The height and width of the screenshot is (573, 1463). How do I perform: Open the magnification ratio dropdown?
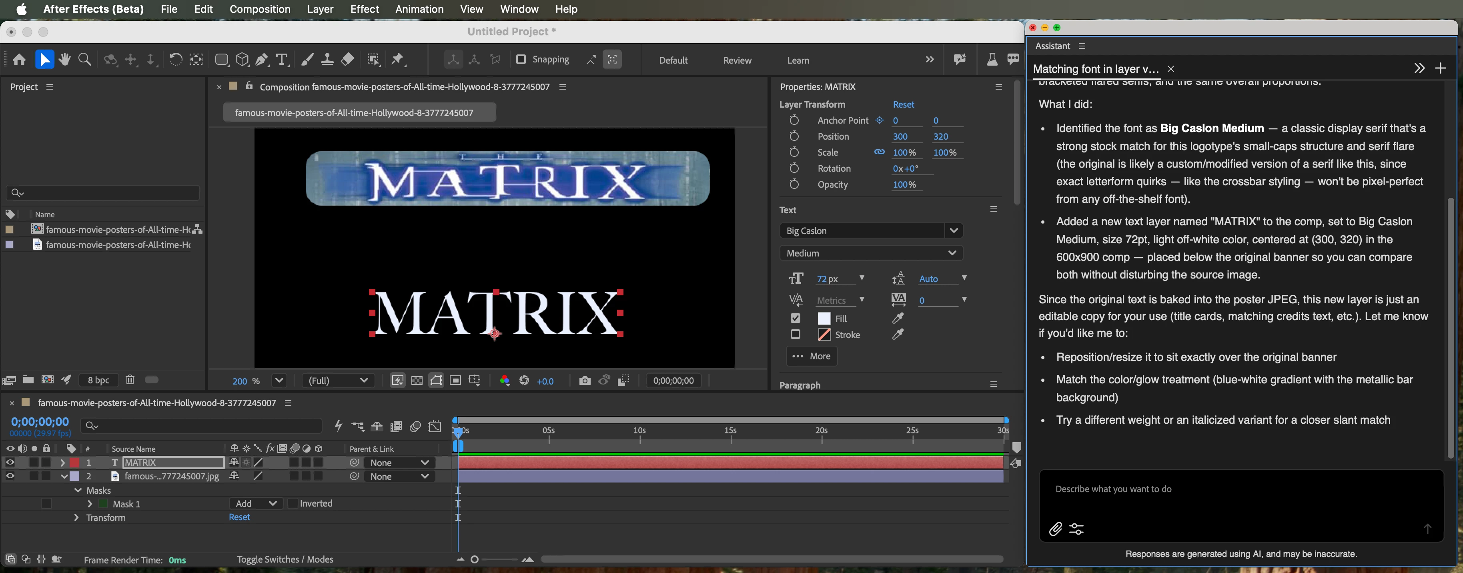[x=279, y=381]
